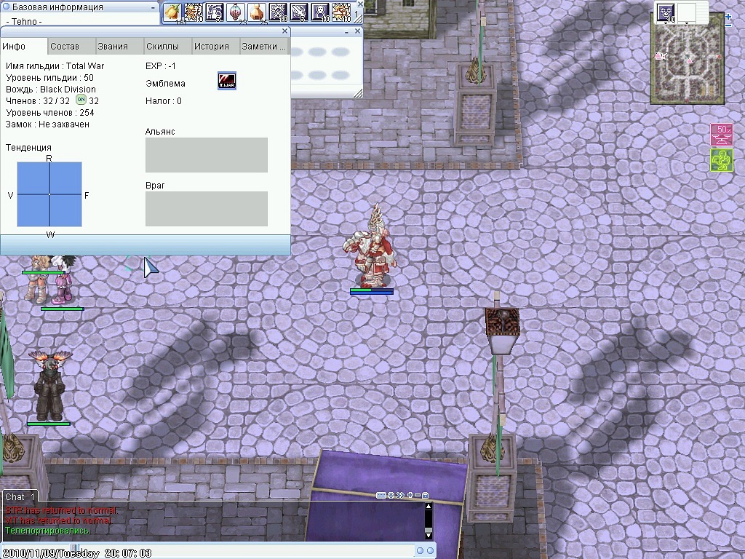Click the chat double-arrow icon
The image size is (745, 559).
tap(400, 495)
